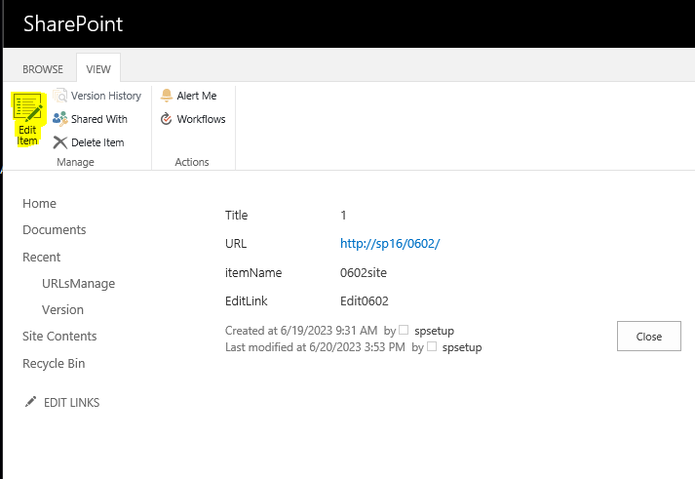Open the Version list link
695x479 pixels.
coord(62,309)
